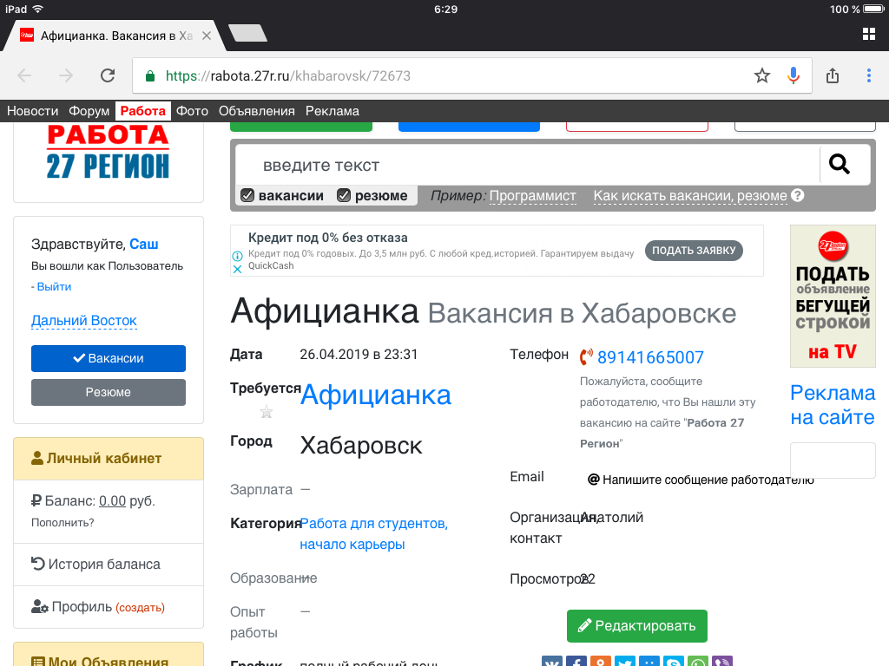Call phone number 89141665007 link
889x666 pixels.
point(650,357)
